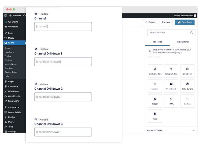The width and height of the screenshot is (199, 146).
Task: Open Import/Export submenu item
Action: pyautogui.click(x=11, y=64)
